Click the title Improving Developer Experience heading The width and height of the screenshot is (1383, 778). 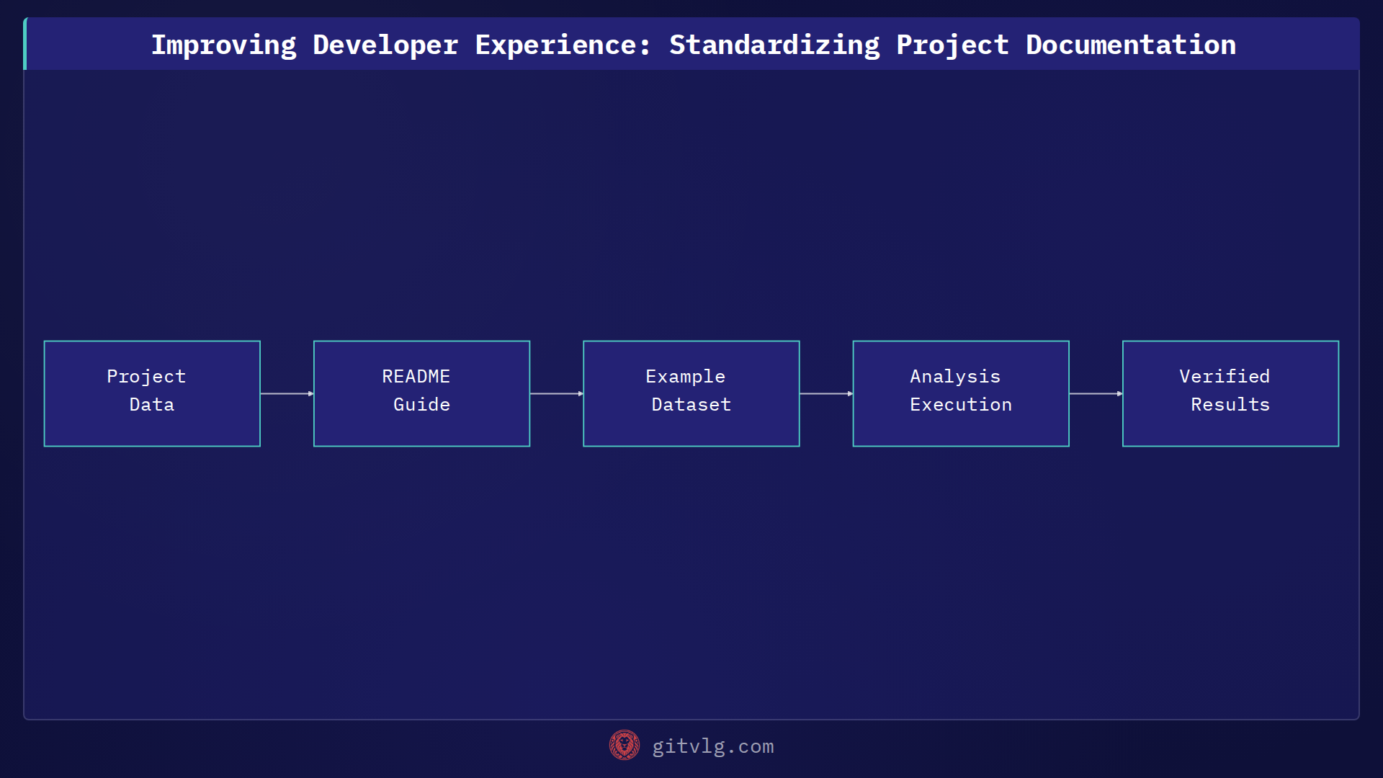693,45
